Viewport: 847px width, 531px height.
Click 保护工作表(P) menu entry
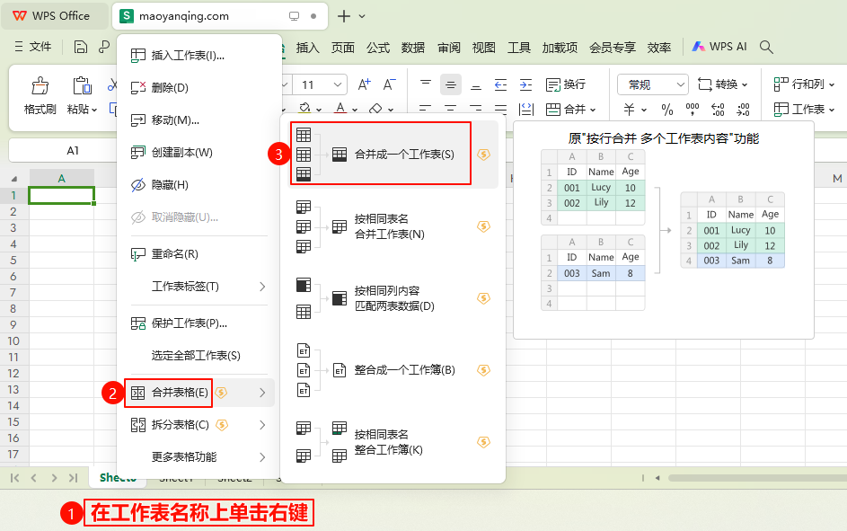[x=189, y=323]
